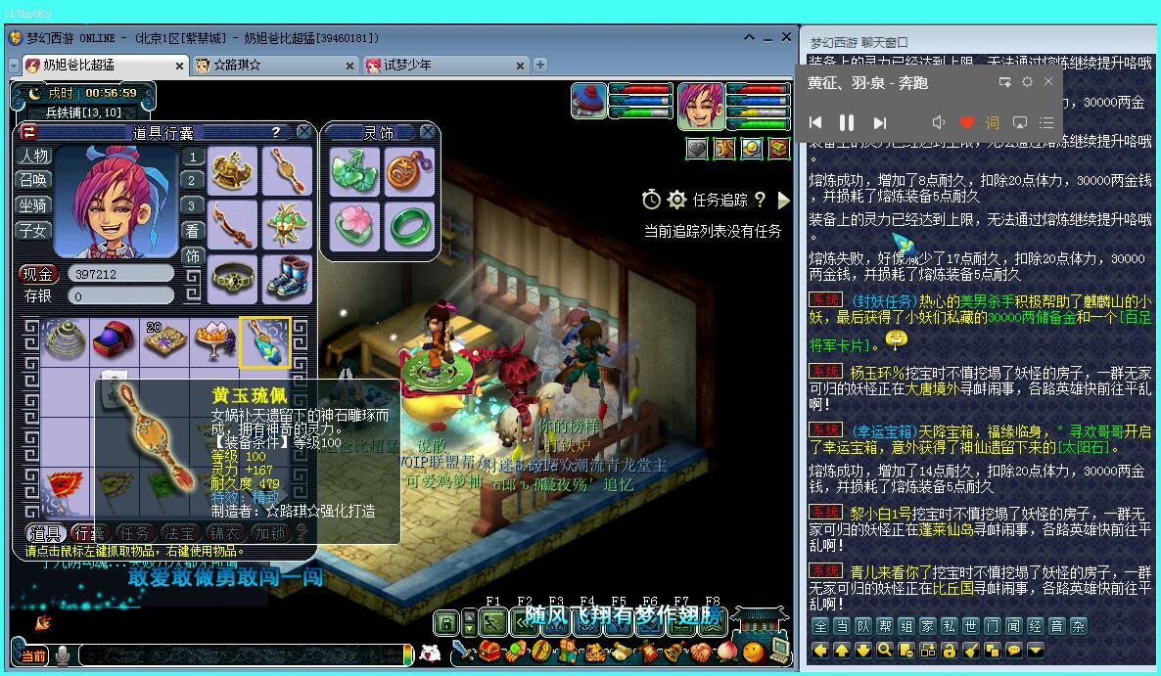
Task: Toggle the red heart favorite on song
Action: click(967, 122)
